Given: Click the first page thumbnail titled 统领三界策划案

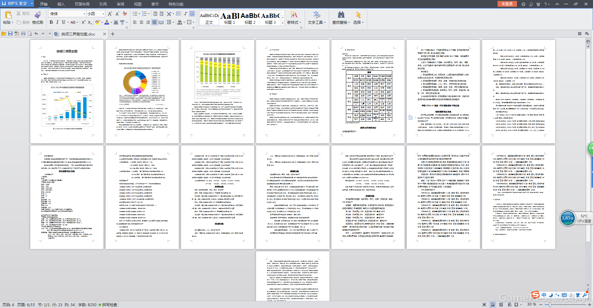Looking at the screenshot, I should [67, 91].
